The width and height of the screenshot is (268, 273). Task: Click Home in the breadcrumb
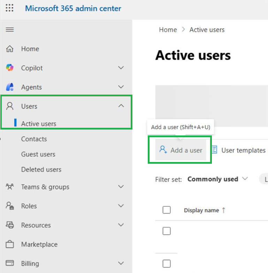(x=168, y=30)
